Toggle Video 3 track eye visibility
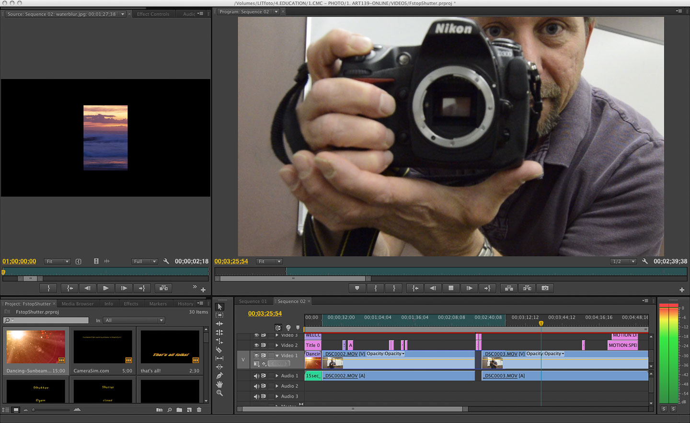 click(256, 335)
